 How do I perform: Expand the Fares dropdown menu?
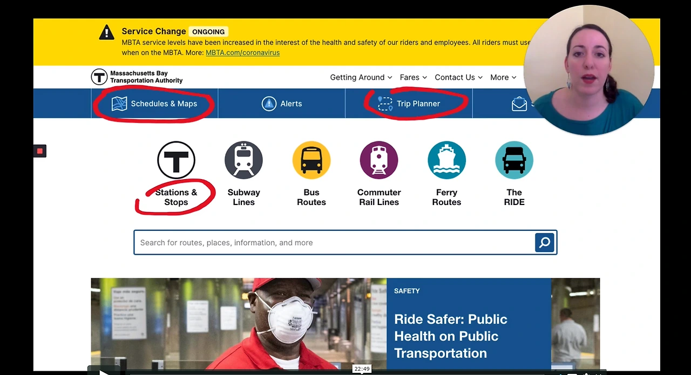click(x=414, y=77)
